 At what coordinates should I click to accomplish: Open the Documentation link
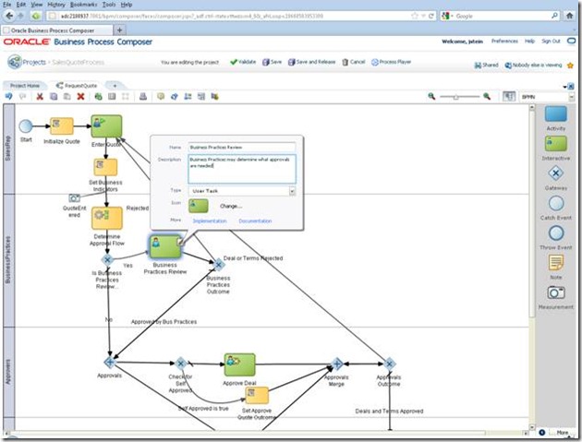tap(255, 221)
